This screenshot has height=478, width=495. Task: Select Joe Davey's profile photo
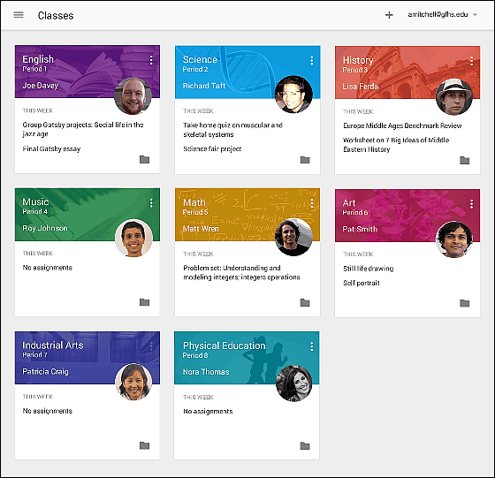click(x=133, y=96)
